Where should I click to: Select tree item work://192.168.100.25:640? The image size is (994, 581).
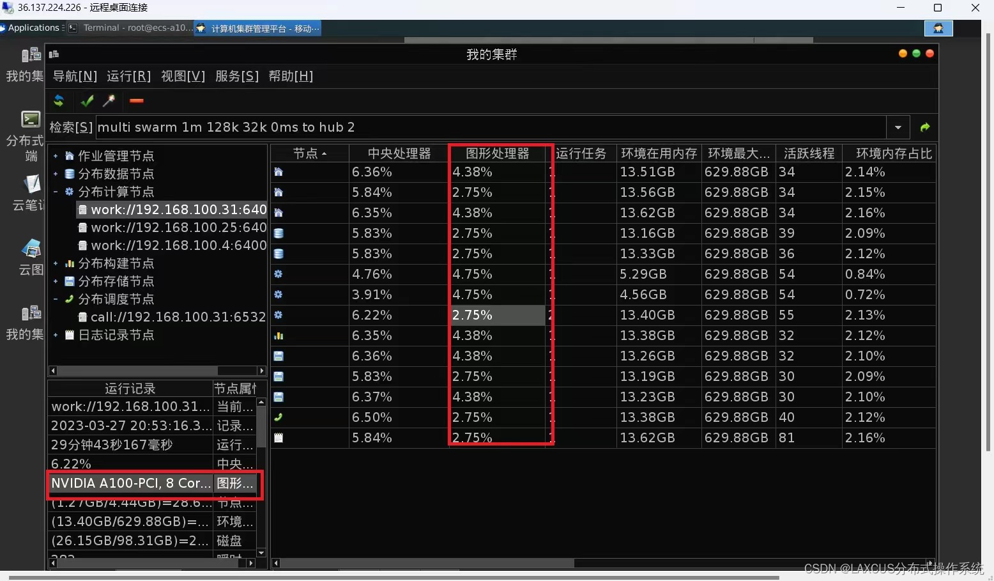172,228
